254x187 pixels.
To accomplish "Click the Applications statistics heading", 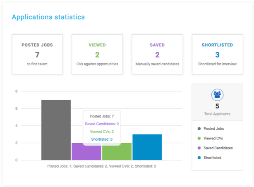I will click(x=48, y=17).
